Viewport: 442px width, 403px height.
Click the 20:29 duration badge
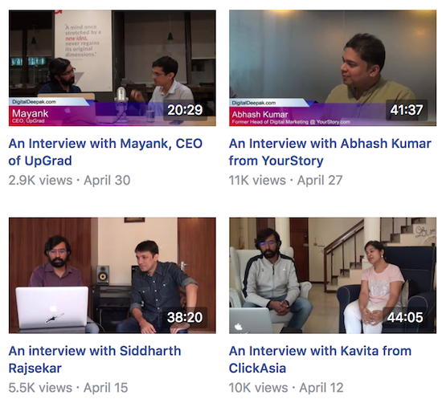click(185, 110)
